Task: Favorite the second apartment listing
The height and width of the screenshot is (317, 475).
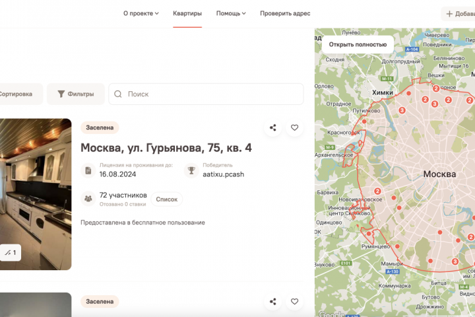Action: [294, 302]
